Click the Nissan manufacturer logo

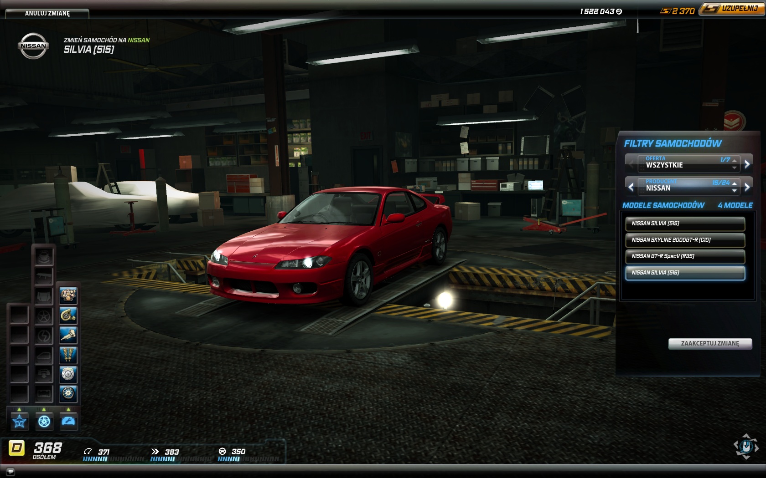pos(33,46)
